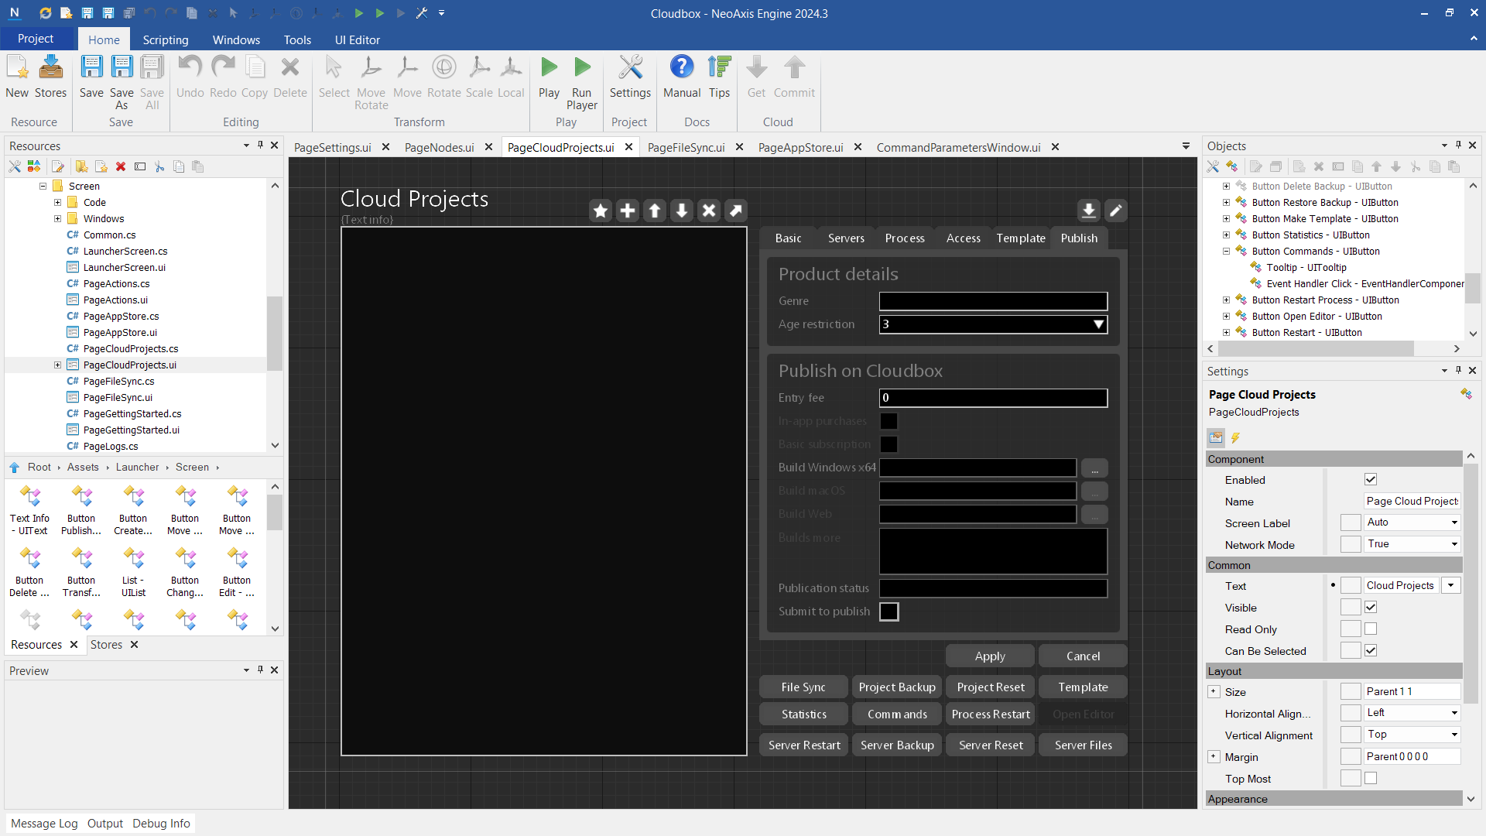Expand the Margin property
Viewport: 1486px width, 836px height.
(x=1214, y=757)
